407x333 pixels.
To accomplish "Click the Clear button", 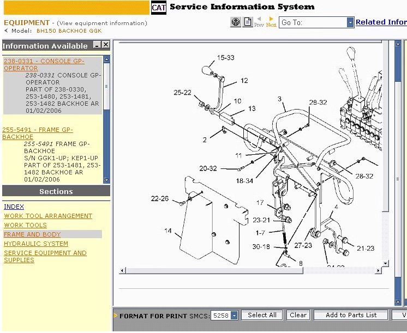I will [298, 315].
